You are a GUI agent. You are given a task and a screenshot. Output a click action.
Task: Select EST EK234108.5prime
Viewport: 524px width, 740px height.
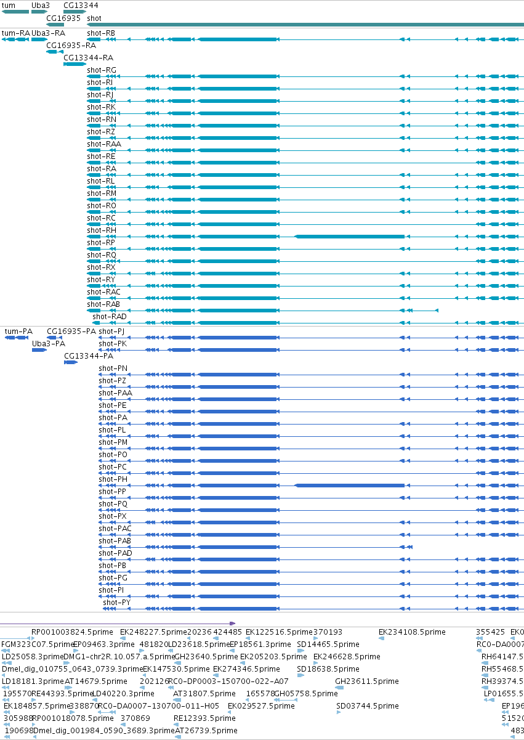(x=412, y=632)
